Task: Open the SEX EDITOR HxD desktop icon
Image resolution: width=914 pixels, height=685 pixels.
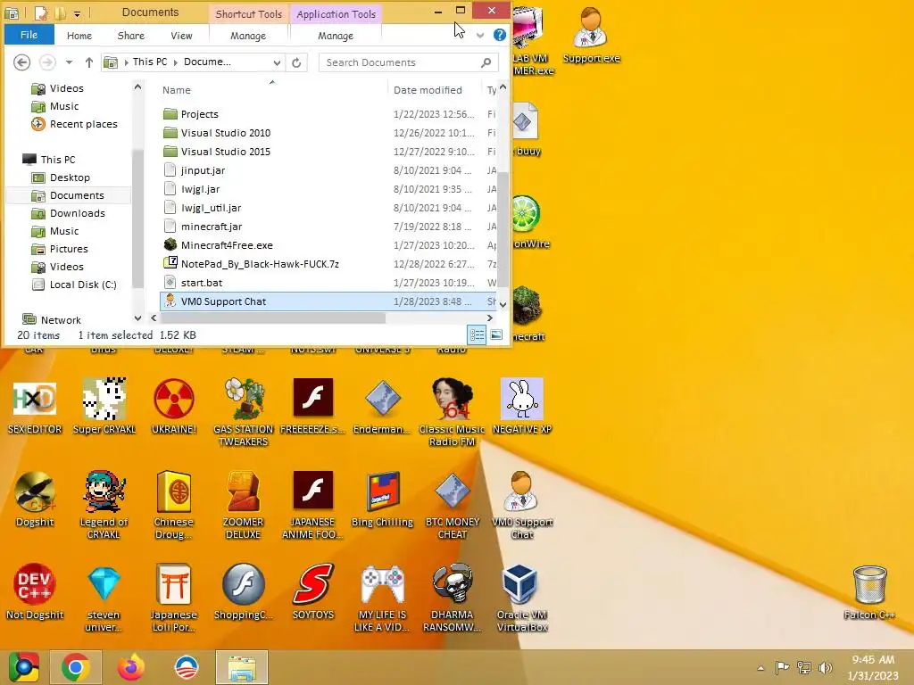Action: coord(35,407)
